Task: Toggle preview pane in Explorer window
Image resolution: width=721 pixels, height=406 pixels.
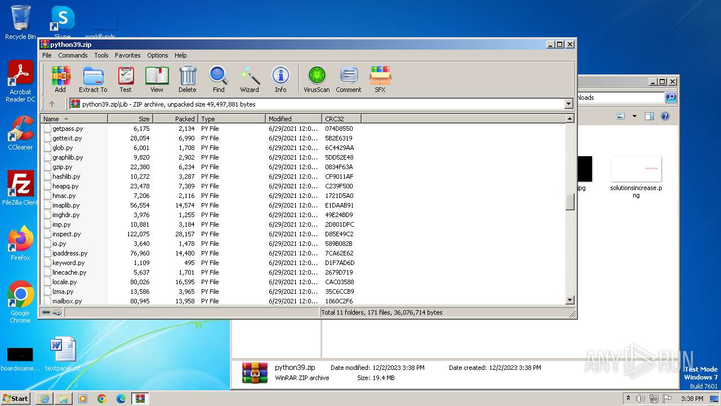Action: pos(649,116)
